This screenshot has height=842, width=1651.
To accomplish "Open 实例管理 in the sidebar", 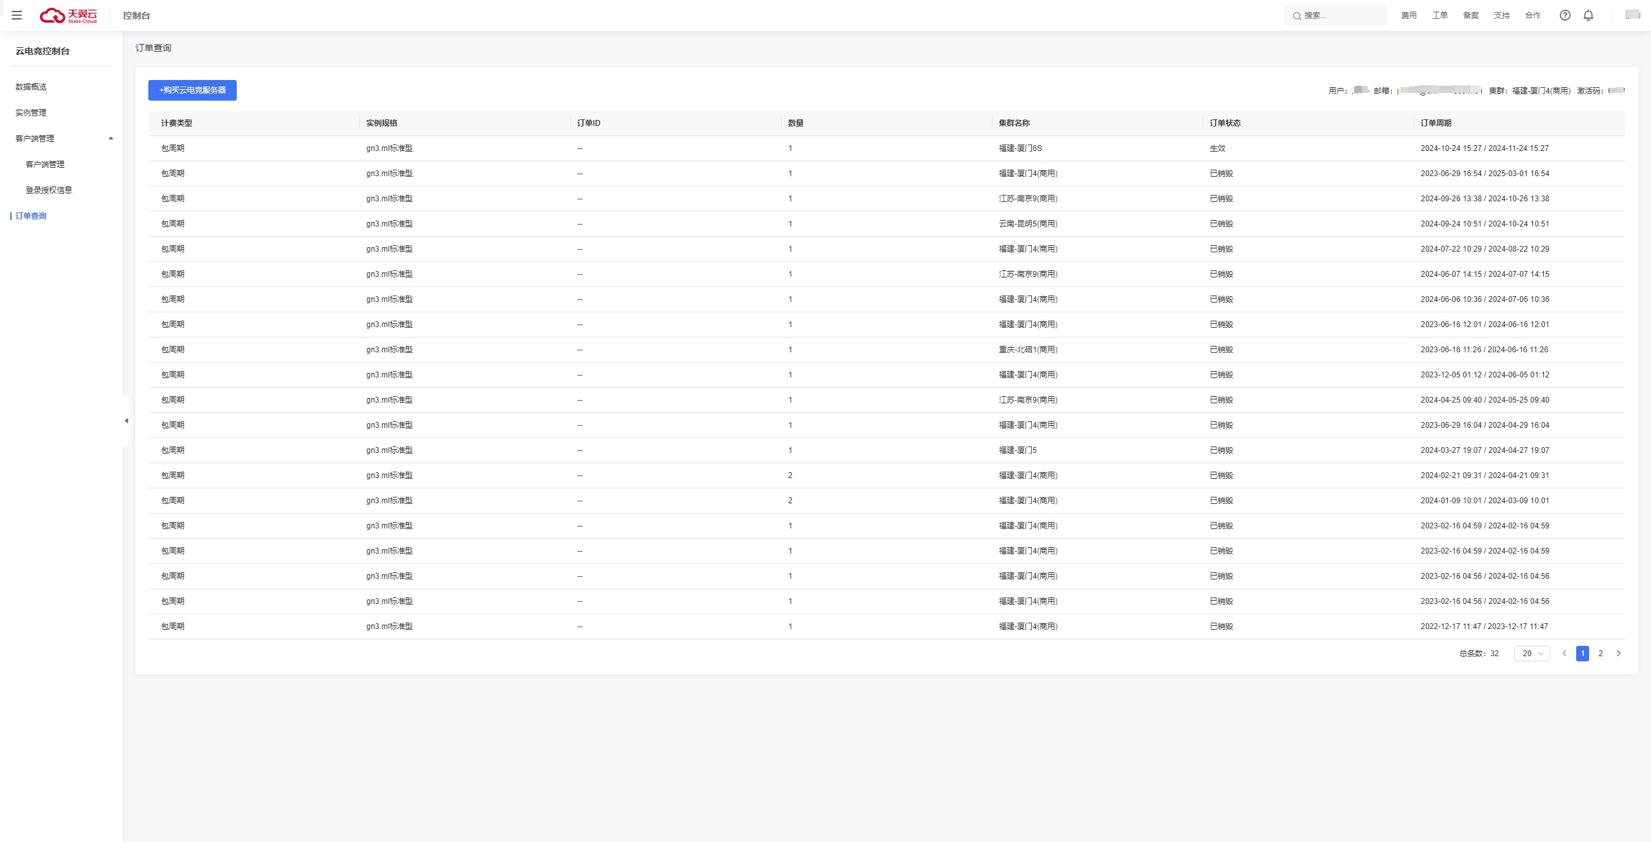I will click(x=31, y=112).
